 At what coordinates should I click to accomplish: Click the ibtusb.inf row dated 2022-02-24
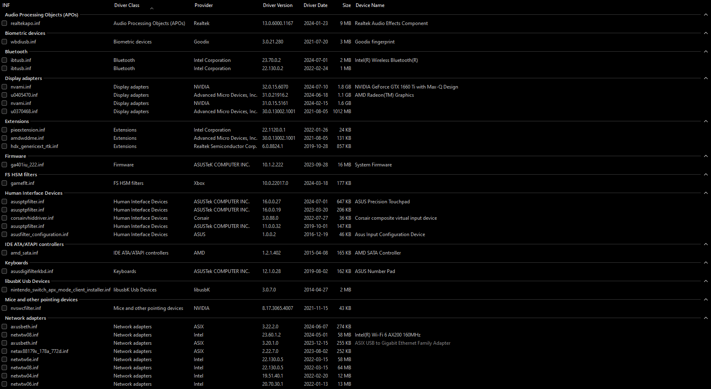pos(355,68)
